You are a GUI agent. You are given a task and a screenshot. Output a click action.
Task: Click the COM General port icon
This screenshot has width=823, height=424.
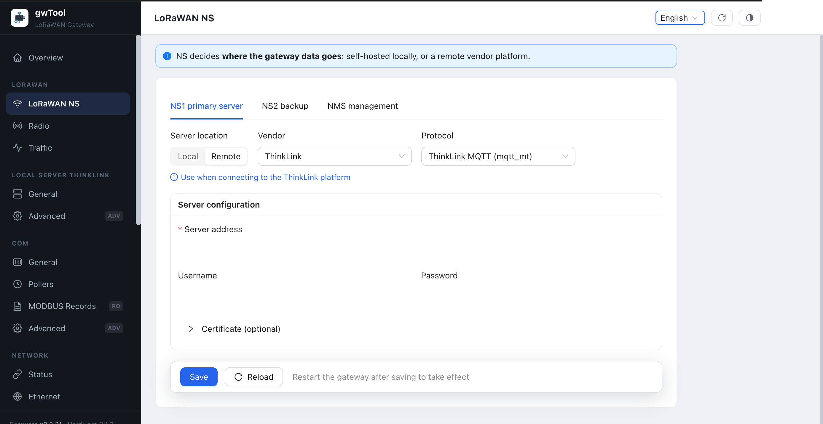pyautogui.click(x=17, y=262)
